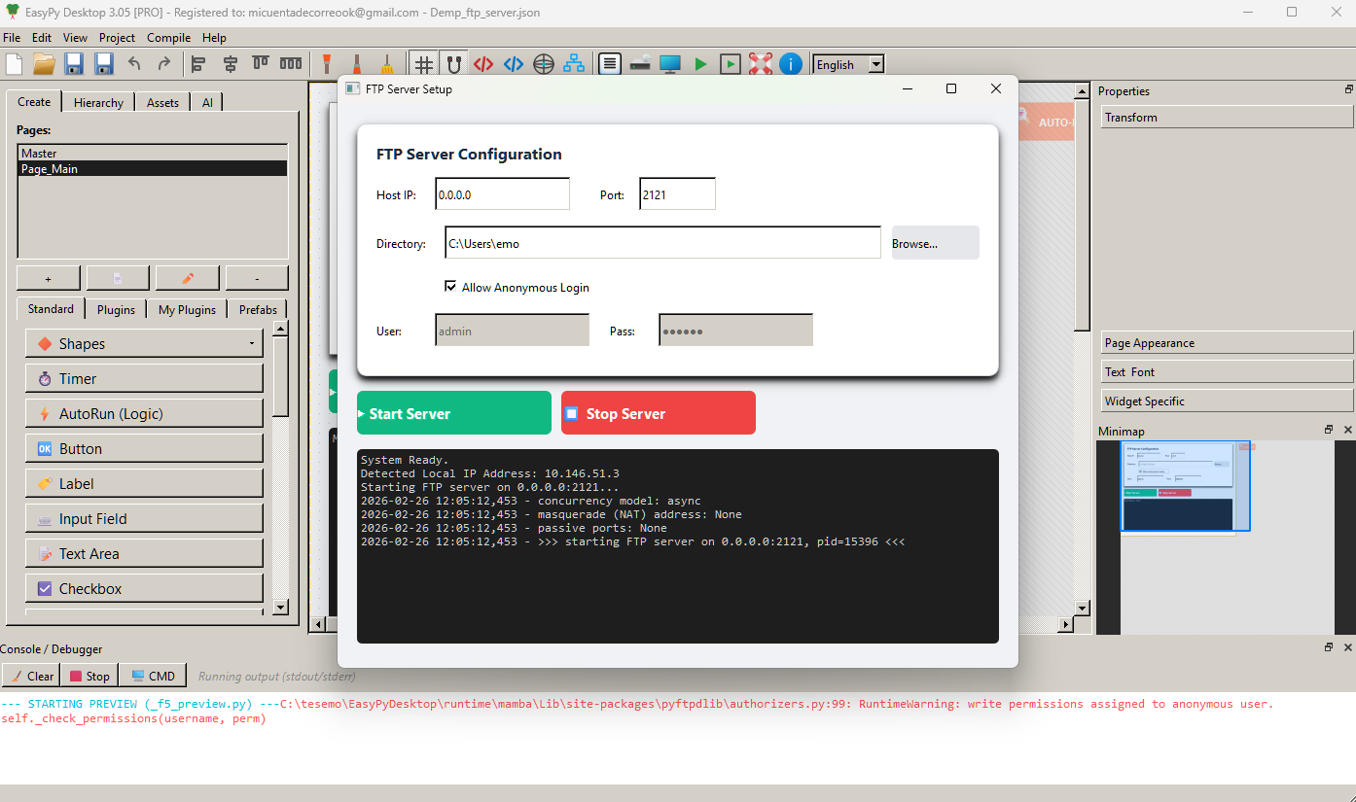Viewport: 1356px width, 802px height.
Task: Clear the console output
Action: tap(31, 676)
